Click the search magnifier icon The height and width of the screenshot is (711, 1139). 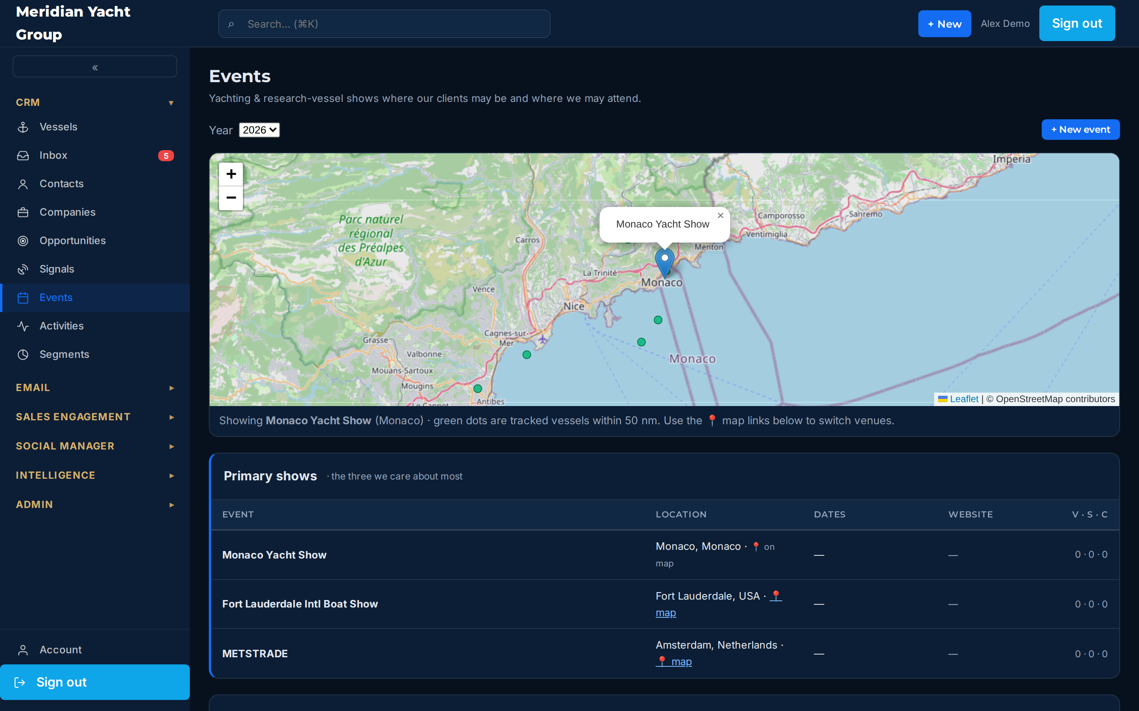point(231,24)
